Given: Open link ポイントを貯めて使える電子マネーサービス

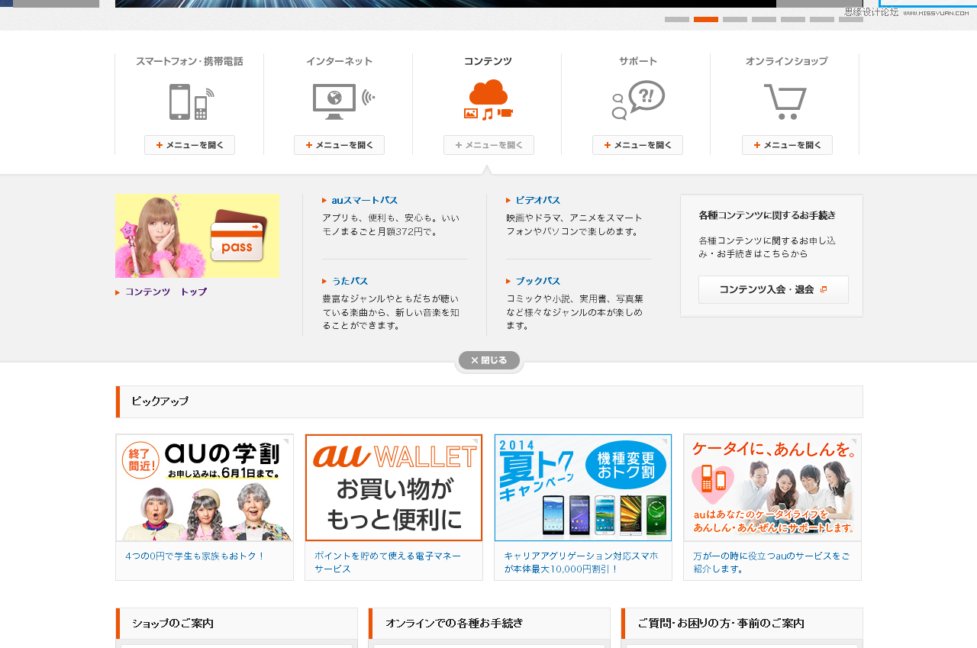Looking at the screenshot, I should [388, 563].
